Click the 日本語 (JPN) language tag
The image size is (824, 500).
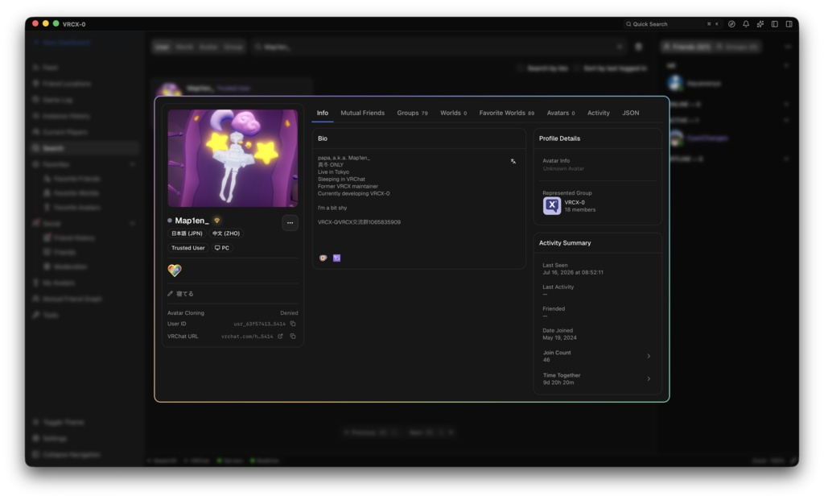(x=187, y=233)
